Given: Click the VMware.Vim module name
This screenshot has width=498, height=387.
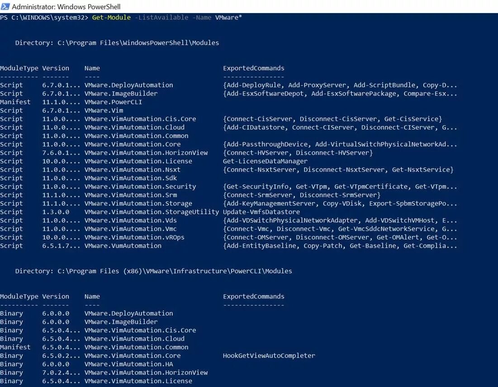Looking at the screenshot, I should click(104, 110).
